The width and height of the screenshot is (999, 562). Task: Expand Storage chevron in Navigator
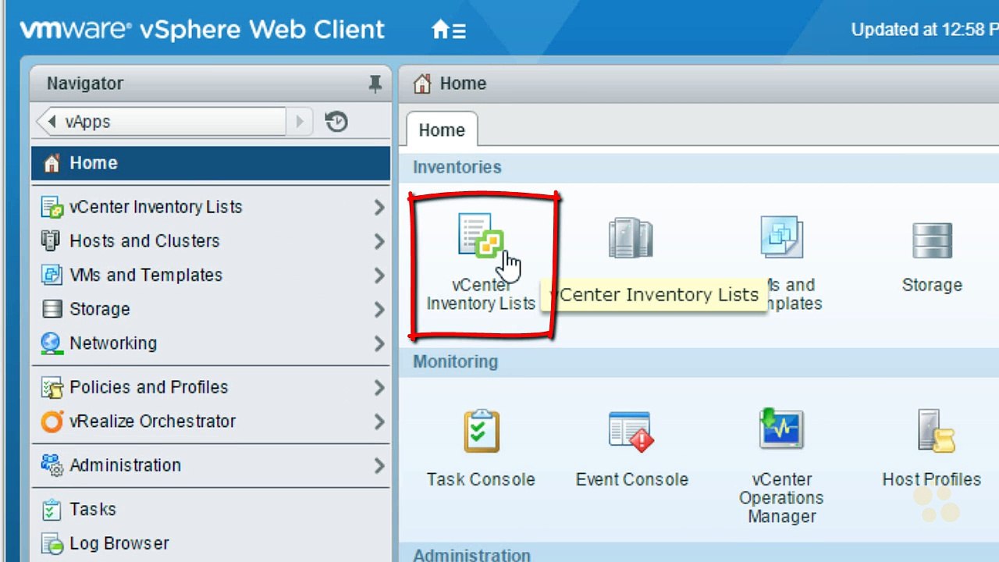(x=379, y=310)
